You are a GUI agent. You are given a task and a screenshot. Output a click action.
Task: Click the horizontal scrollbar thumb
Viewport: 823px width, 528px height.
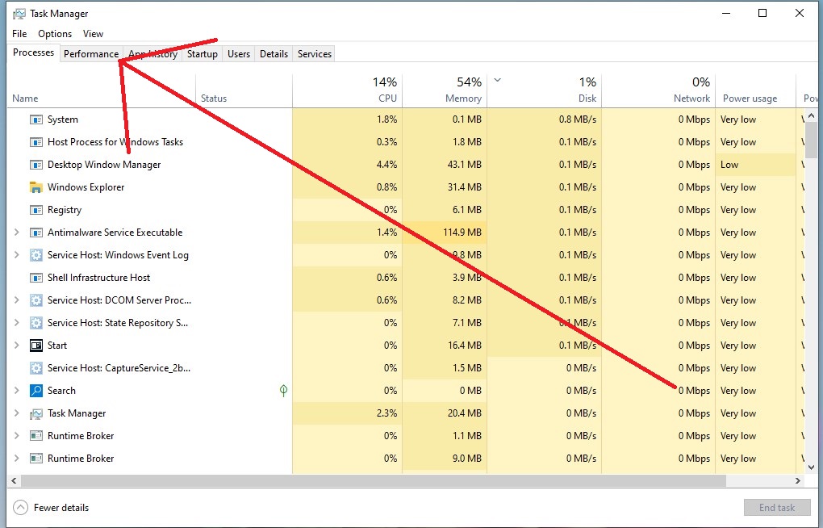point(374,480)
